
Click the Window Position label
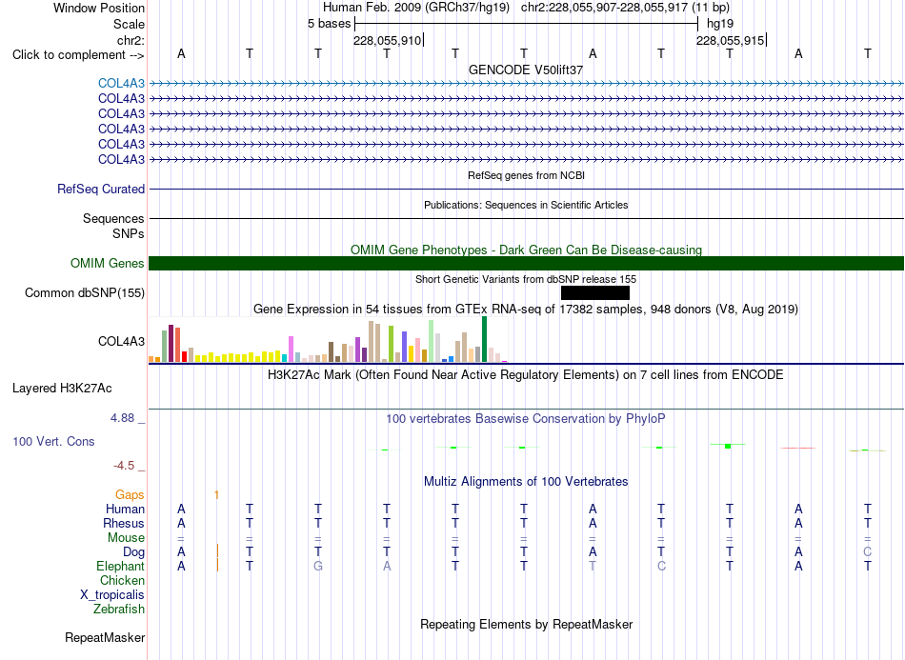click(99, 8)
